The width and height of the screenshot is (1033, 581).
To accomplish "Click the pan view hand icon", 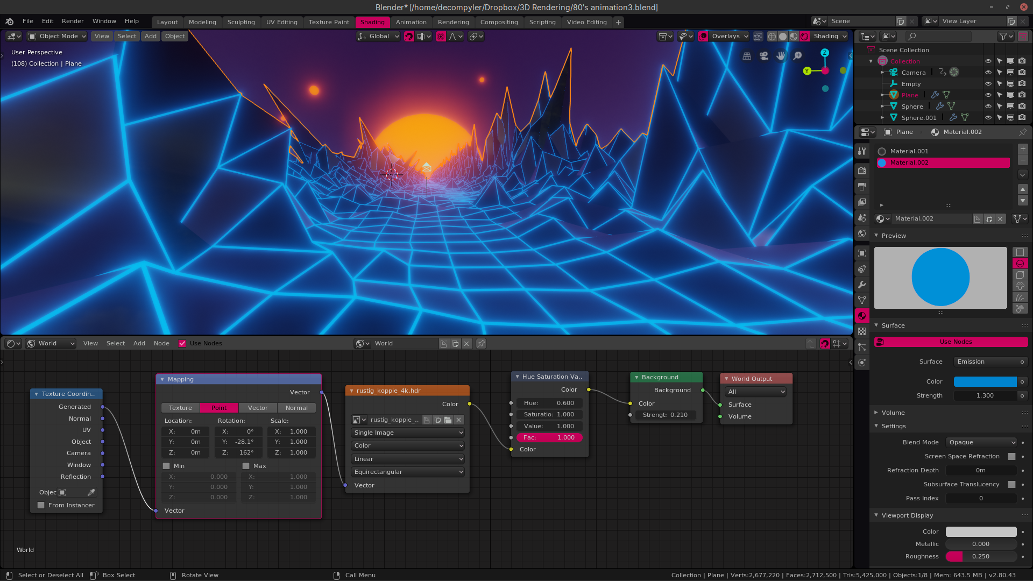I will point(781,56).
